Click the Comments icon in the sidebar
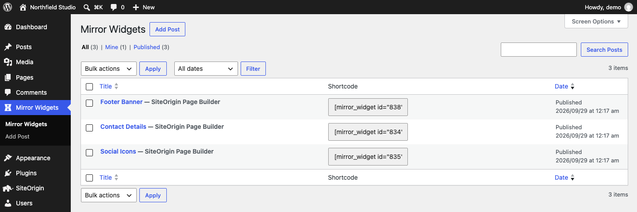Viewport: 637px width, 212px height. point(8,93)
